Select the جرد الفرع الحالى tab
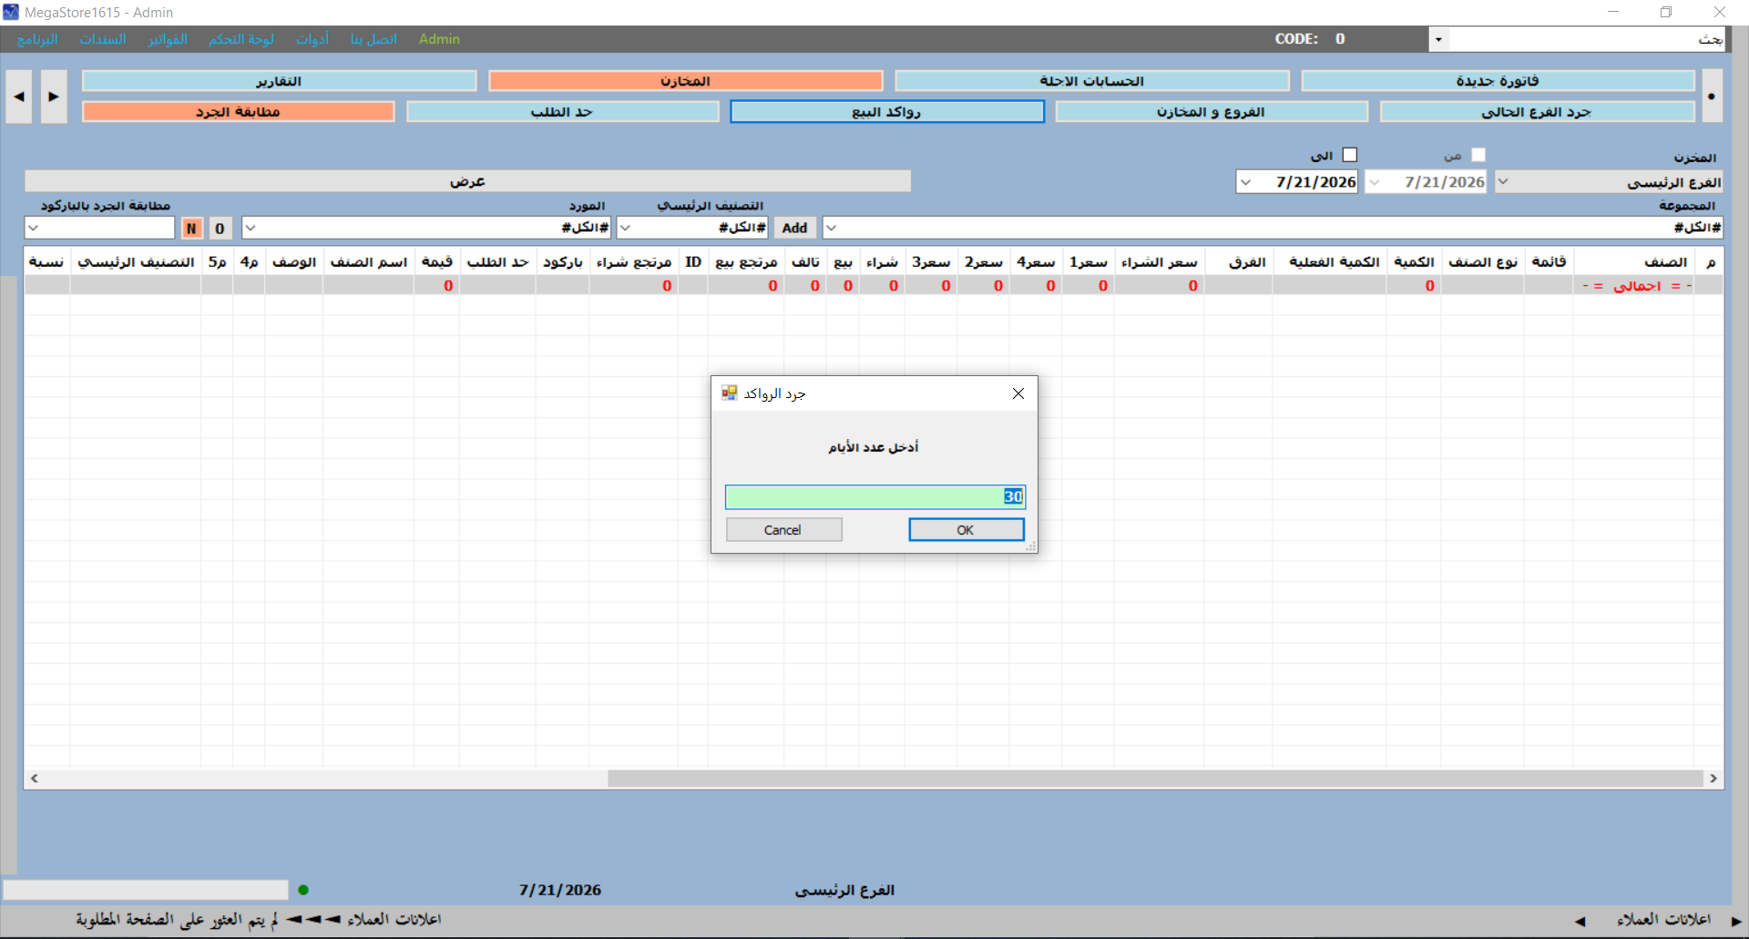Screen dimensions: 1749x939 click(x=1537, y=111)
